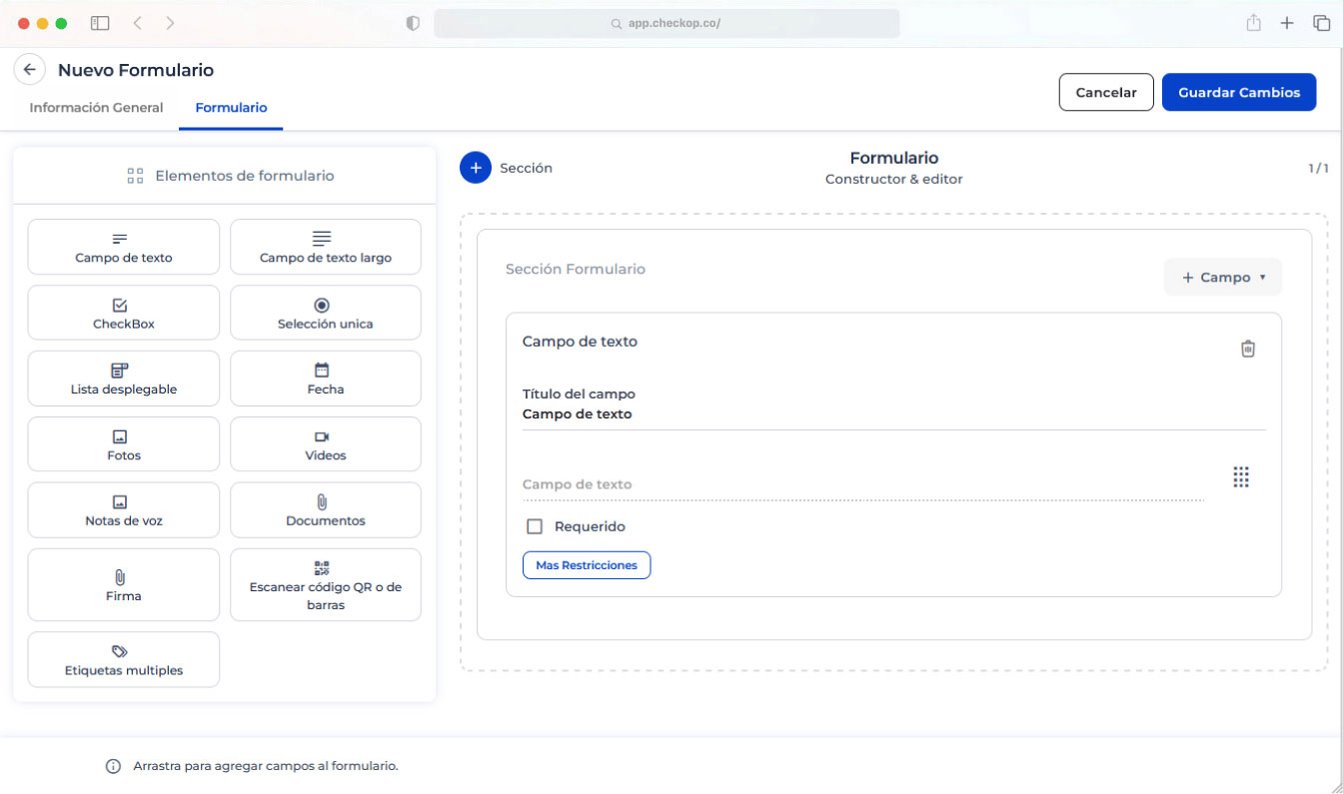Select the Notas de voz element
This screenshot has width=1343, height=794.
[x=123, y=509]
